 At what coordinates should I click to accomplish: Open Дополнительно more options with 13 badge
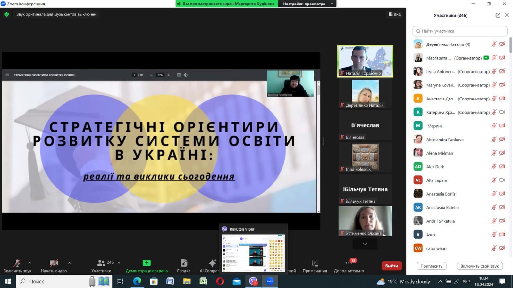349,266
